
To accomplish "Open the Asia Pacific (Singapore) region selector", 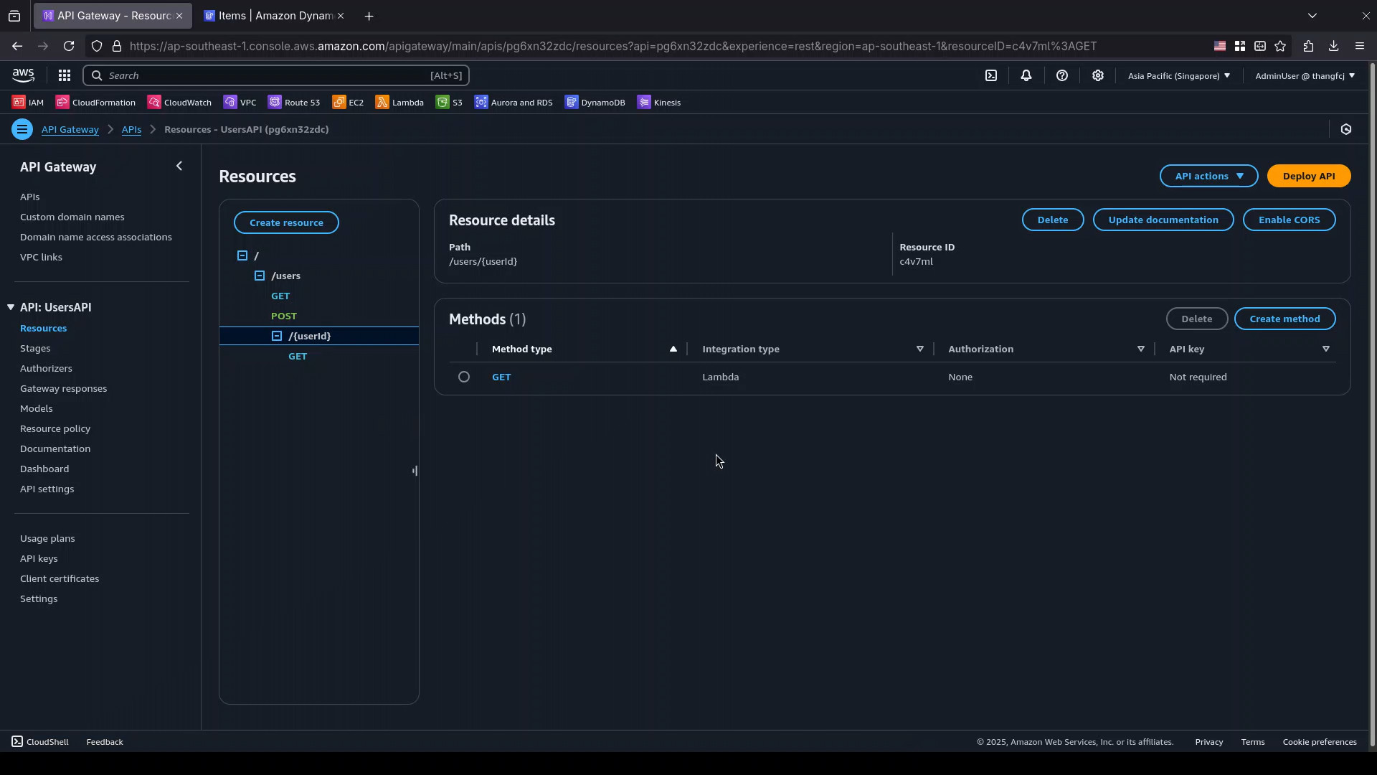I will (x=1179, y=75).
